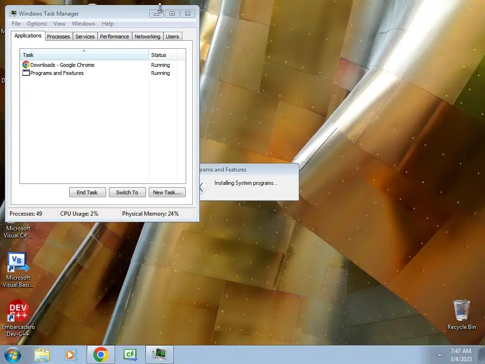Select the Programs and Features task row

pos(103,73)
